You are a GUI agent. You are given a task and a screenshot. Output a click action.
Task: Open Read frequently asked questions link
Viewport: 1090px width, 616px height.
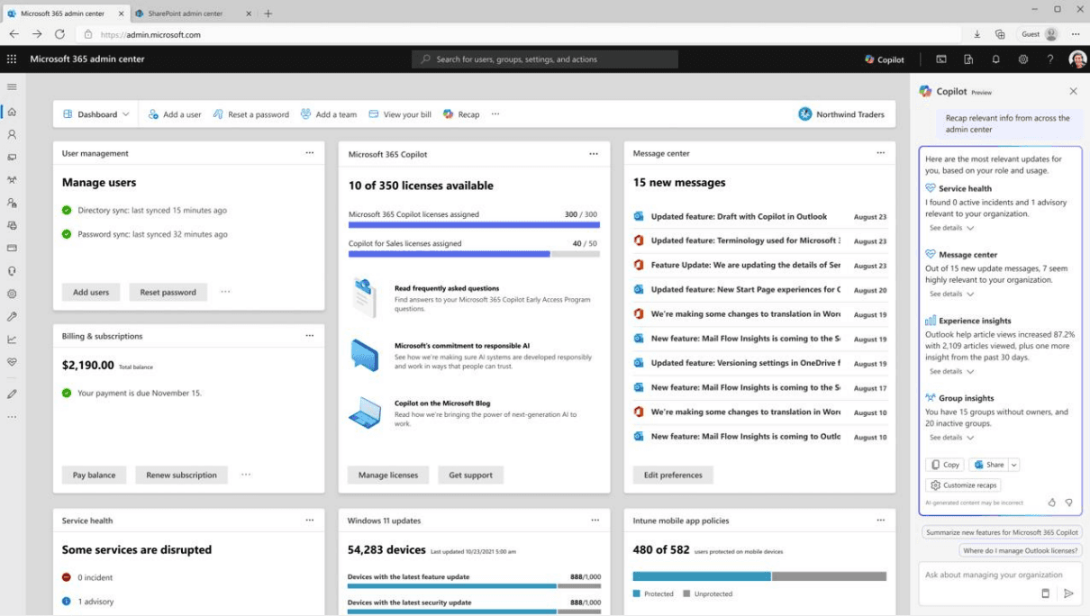click(x=447, y=288)
